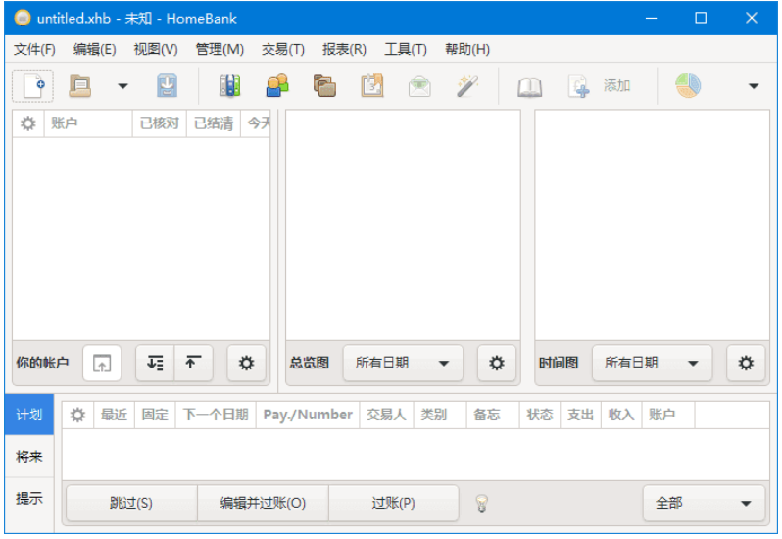Open the 文件(F) menu
782x539 pixels.
34,49
